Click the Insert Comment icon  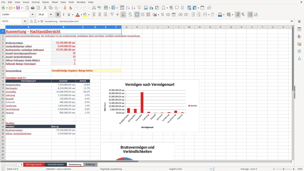(177, 8)
